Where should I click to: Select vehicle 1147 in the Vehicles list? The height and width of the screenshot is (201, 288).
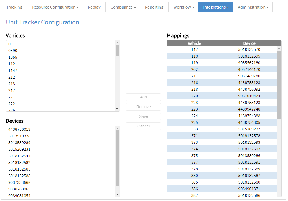[x=13, y=71]
